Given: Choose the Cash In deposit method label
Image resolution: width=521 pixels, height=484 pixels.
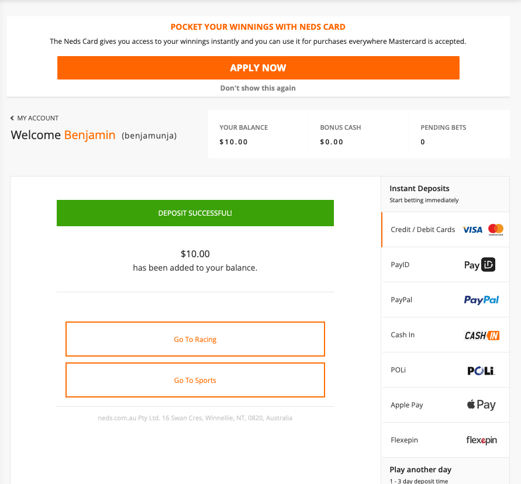Looking at the screenshot, I should [x=403, y=335].
